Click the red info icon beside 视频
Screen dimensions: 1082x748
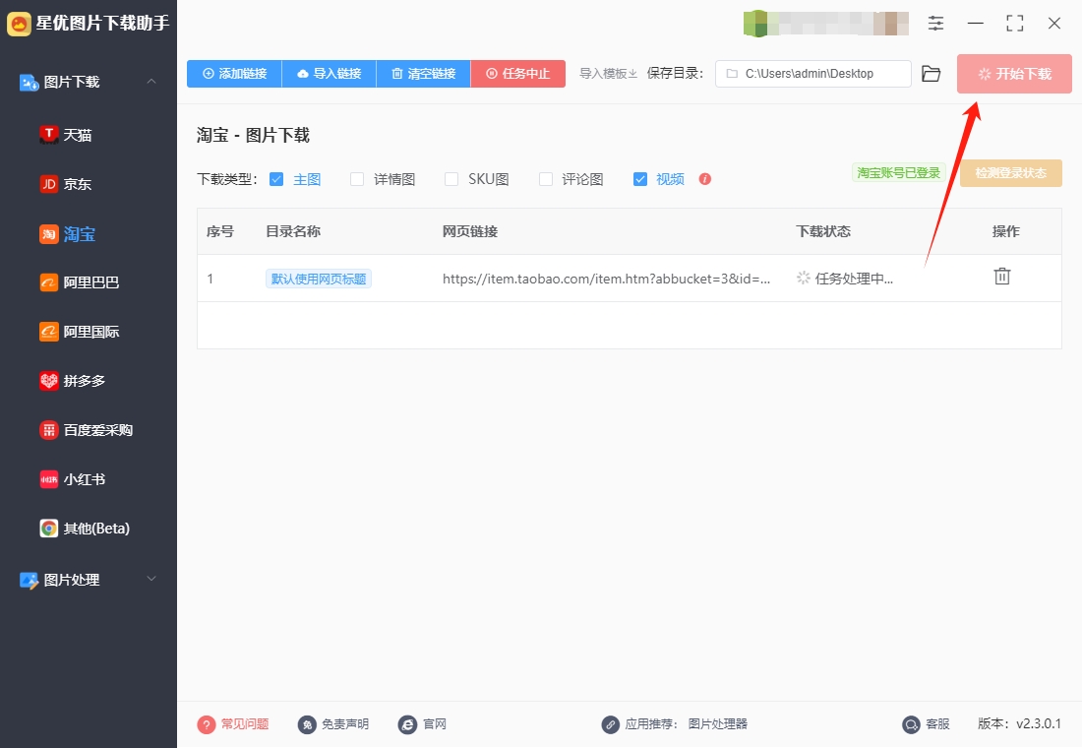(704, 179)
